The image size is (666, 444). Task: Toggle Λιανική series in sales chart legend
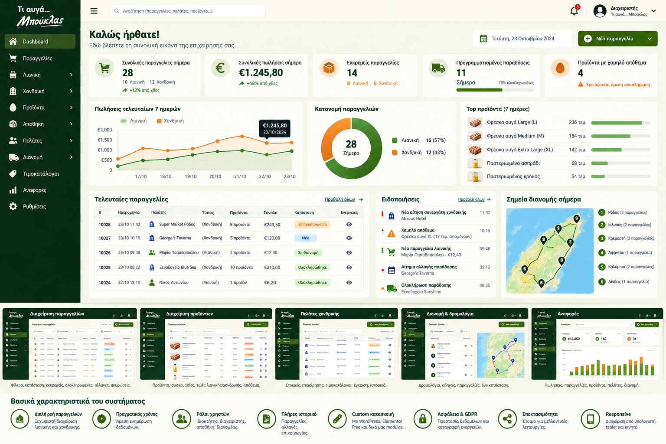(134, 121)
